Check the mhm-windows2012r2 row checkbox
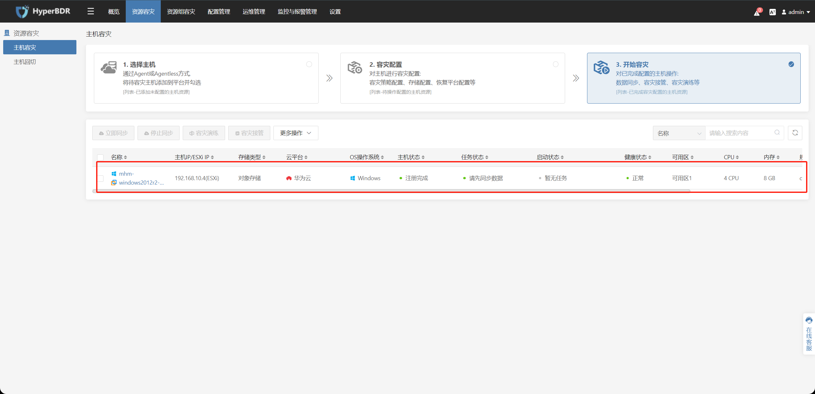Image resolution: width=815 pixels, height=394 pixels. click(x=100, y=178)
